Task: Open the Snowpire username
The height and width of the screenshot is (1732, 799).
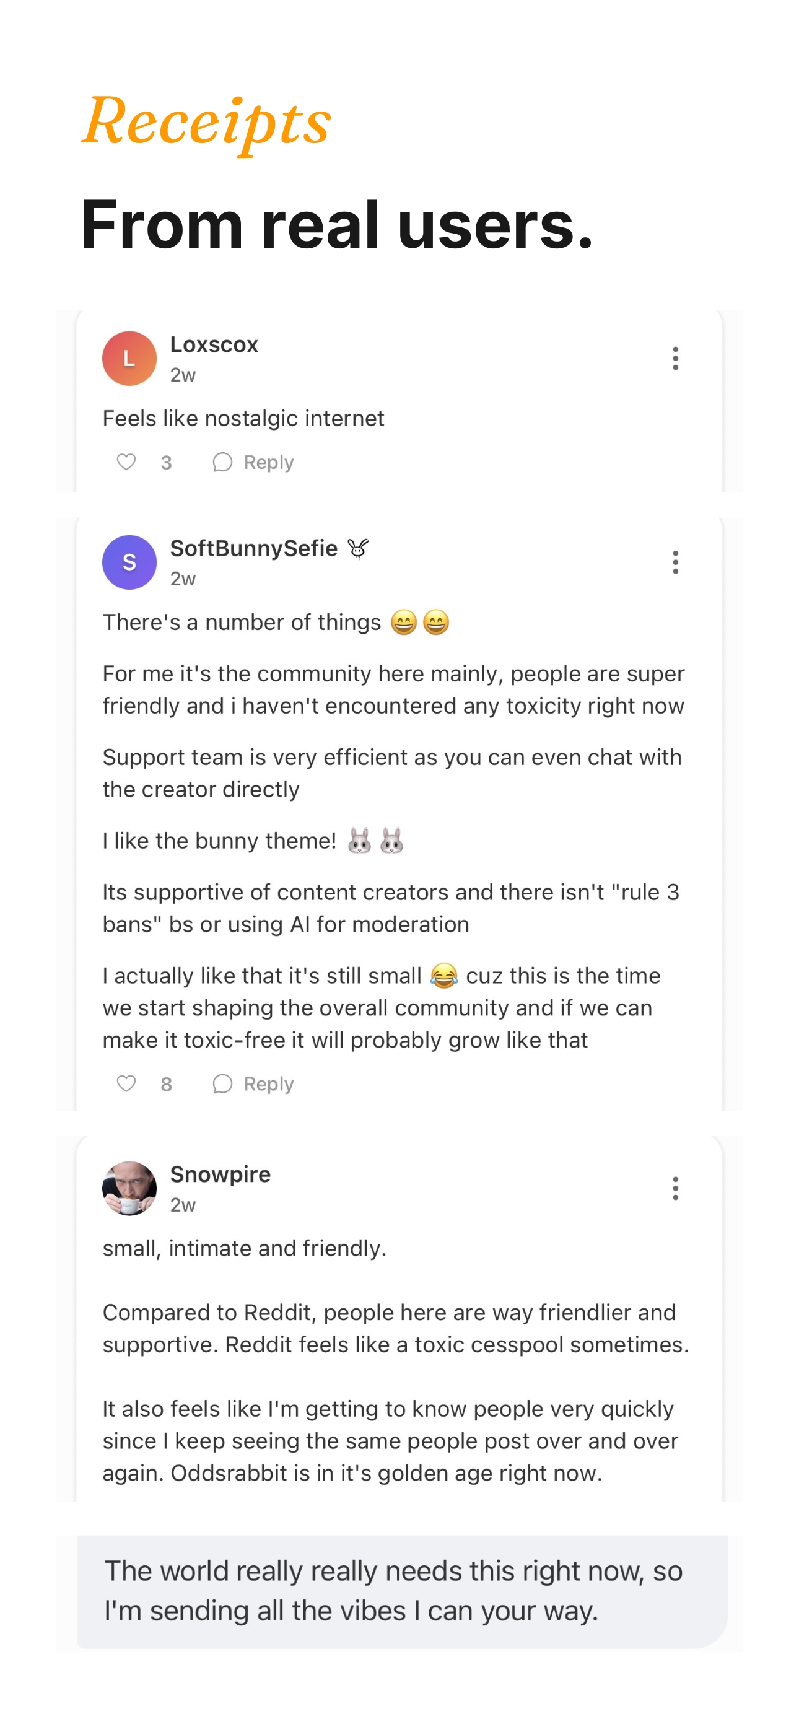Action: (220, 1174)
